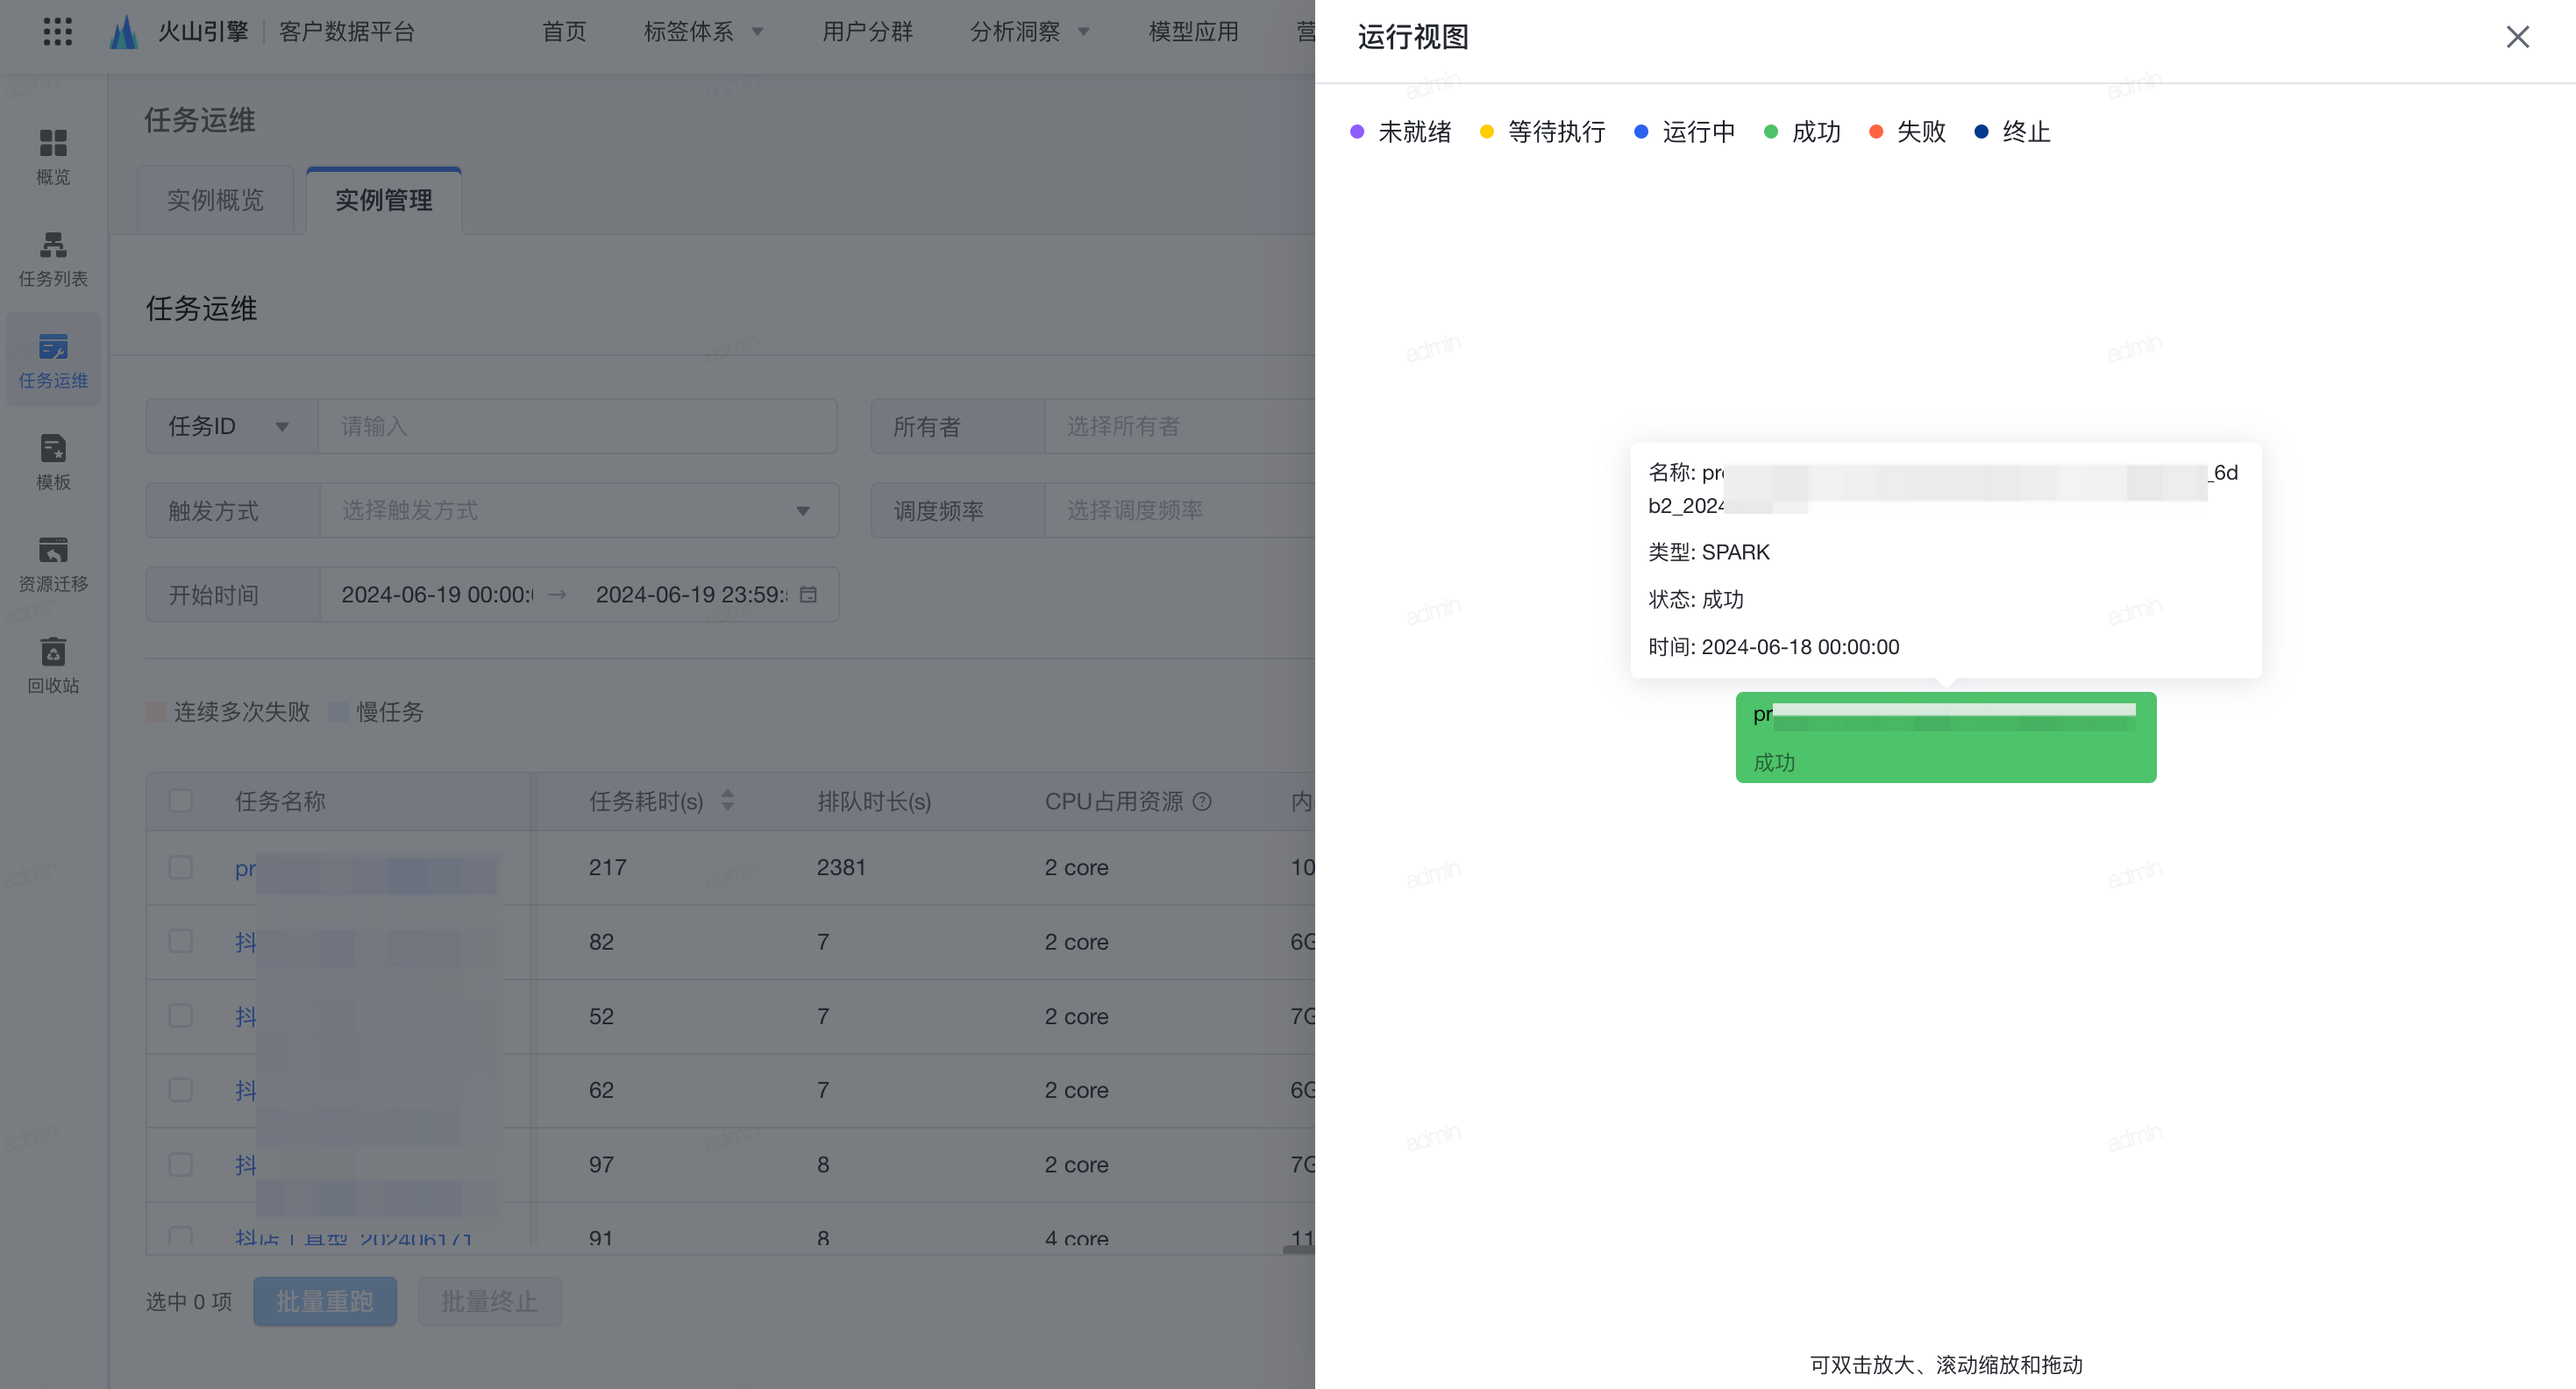Click the start date 2024-06-19 00:00 field

point(437,595)
